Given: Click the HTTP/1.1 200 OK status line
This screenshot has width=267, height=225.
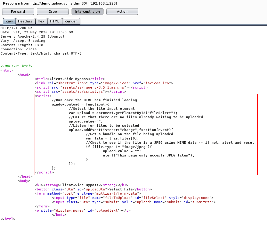Looking at the screenshot, I should point(16,28).
